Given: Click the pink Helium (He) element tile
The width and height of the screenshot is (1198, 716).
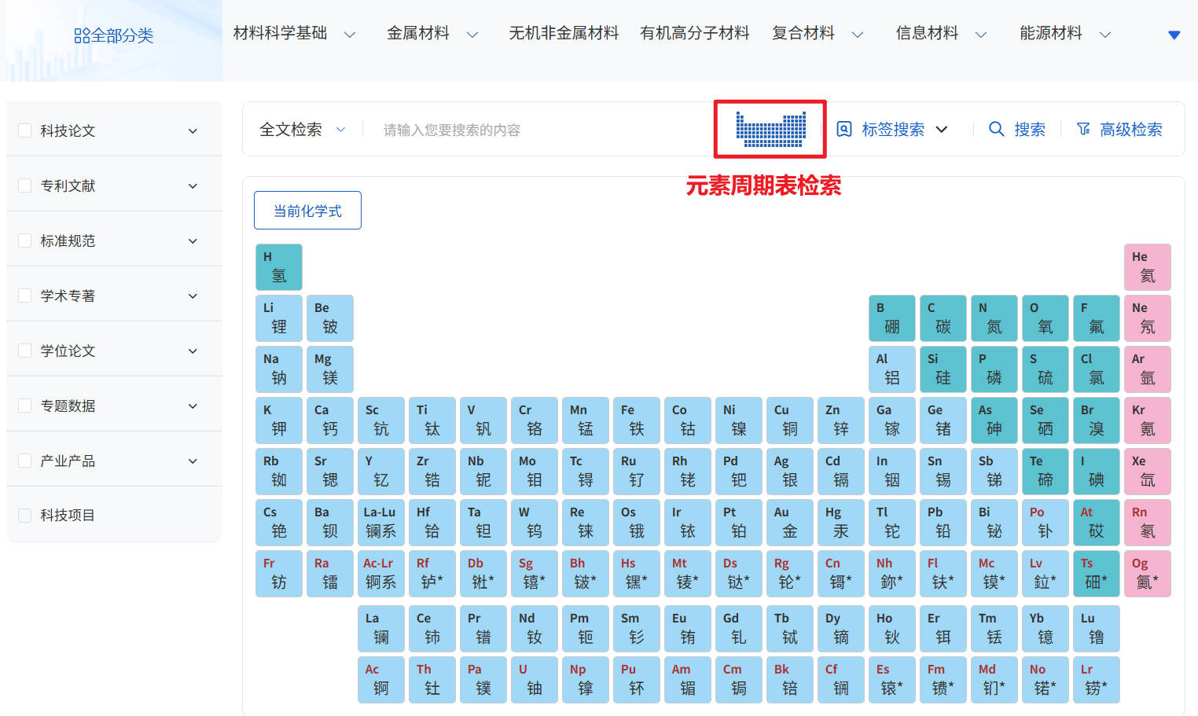Looking at the screenshot, I should coord(1147,266).
